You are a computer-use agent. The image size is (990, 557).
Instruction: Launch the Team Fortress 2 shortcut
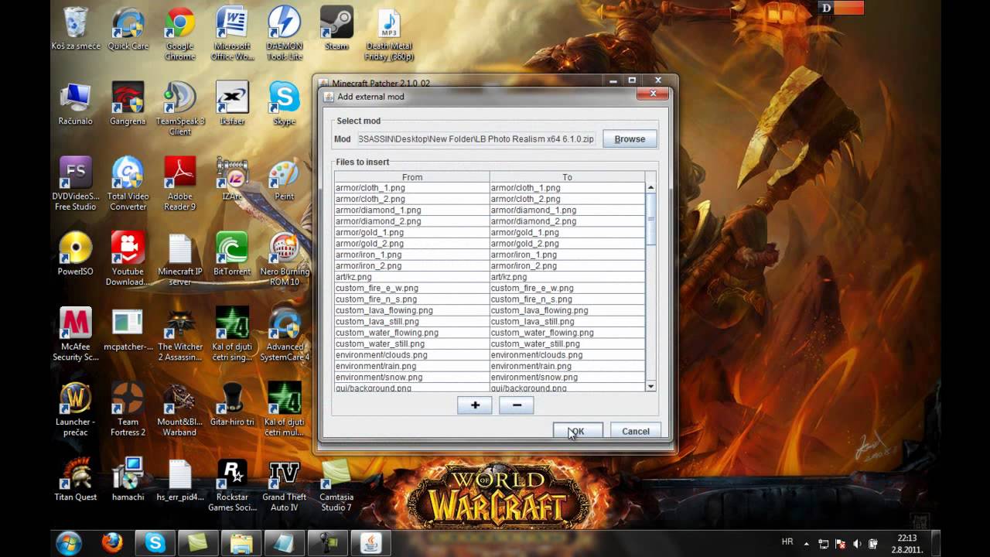pyautogui.click(x=128, y=408)
